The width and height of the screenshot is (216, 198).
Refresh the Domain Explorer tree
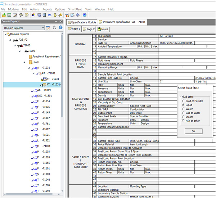[x=55, y=28]
